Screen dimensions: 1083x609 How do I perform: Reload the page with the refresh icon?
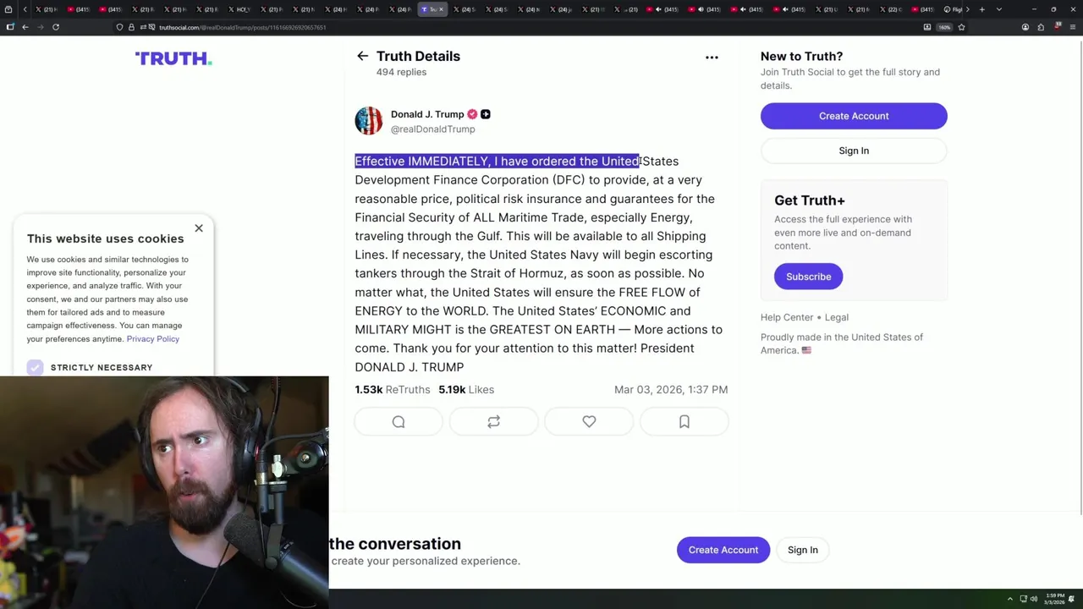pyautogui.click(x=56, y=27)
